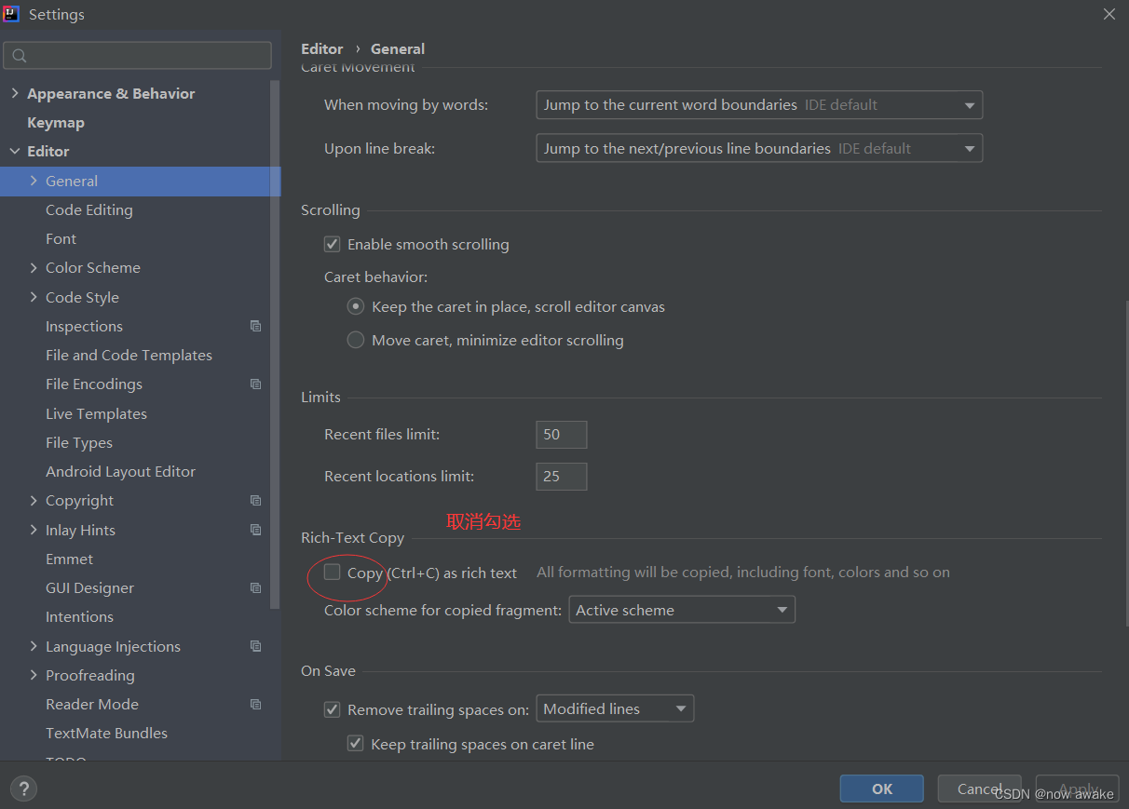Uncheck Keep trailing spaces on caret line
This screenshot has width=1129, height=809.
click(x=355, y=744)
